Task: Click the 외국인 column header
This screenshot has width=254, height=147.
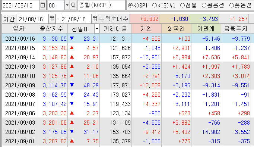Action: click(176, 29)
